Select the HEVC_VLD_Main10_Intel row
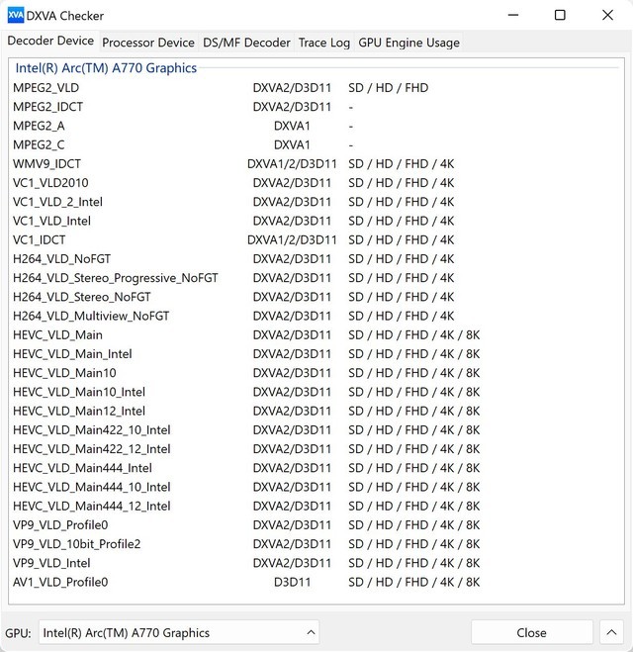633x652 pixels. [316, 392]
